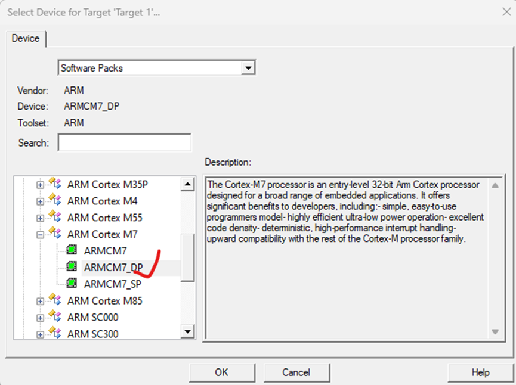
Task: Click the ARM Cortex M55 family icon
Action: pos(55,216)
